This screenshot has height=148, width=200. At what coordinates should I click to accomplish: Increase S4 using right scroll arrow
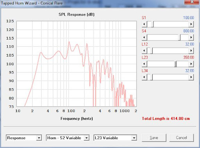[x=191, y=37]
